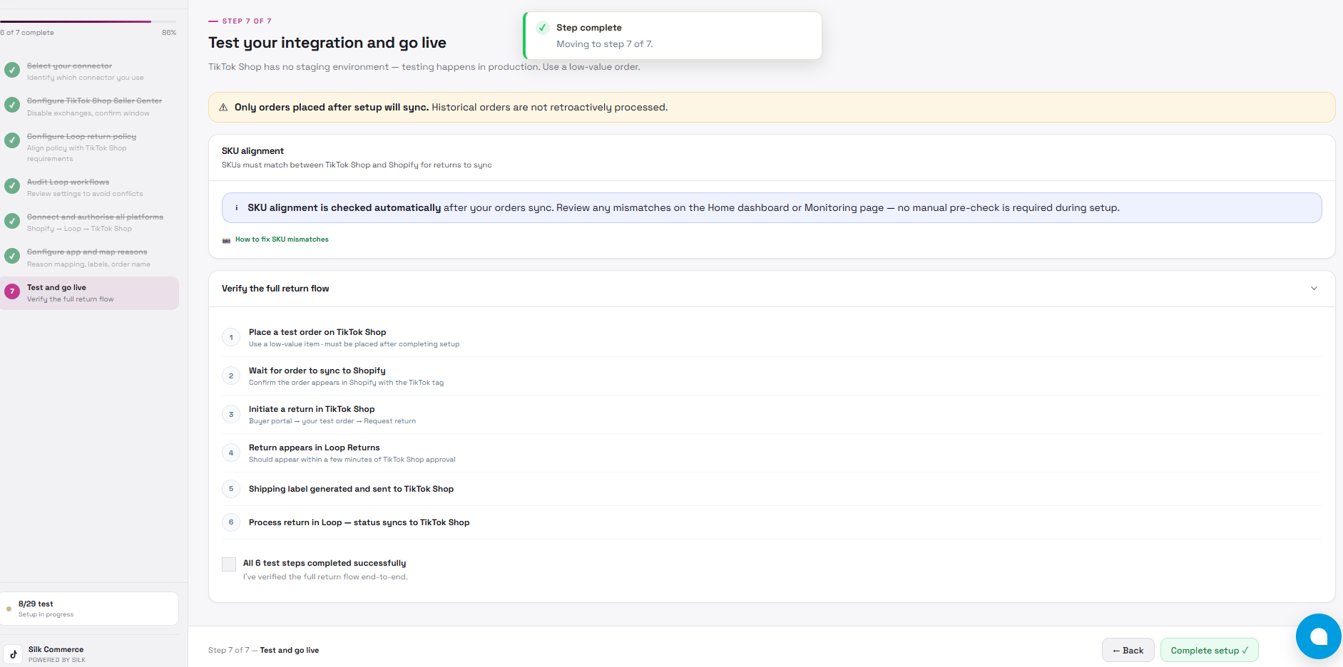Viewport: 1343px width, 667px height.
Task: Click the step 2 circle for Wait for order
Action: tap(231, 376)
